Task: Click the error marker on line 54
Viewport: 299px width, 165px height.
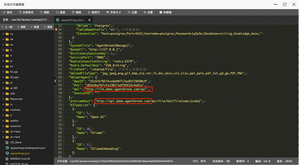Action: [56, 29]
